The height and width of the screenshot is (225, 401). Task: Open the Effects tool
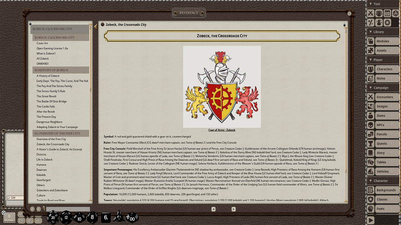coord(379,22)
